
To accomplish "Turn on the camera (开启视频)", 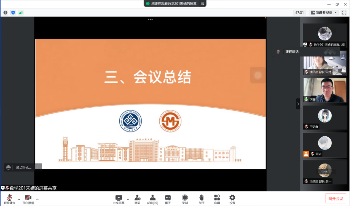I will 28,199.
